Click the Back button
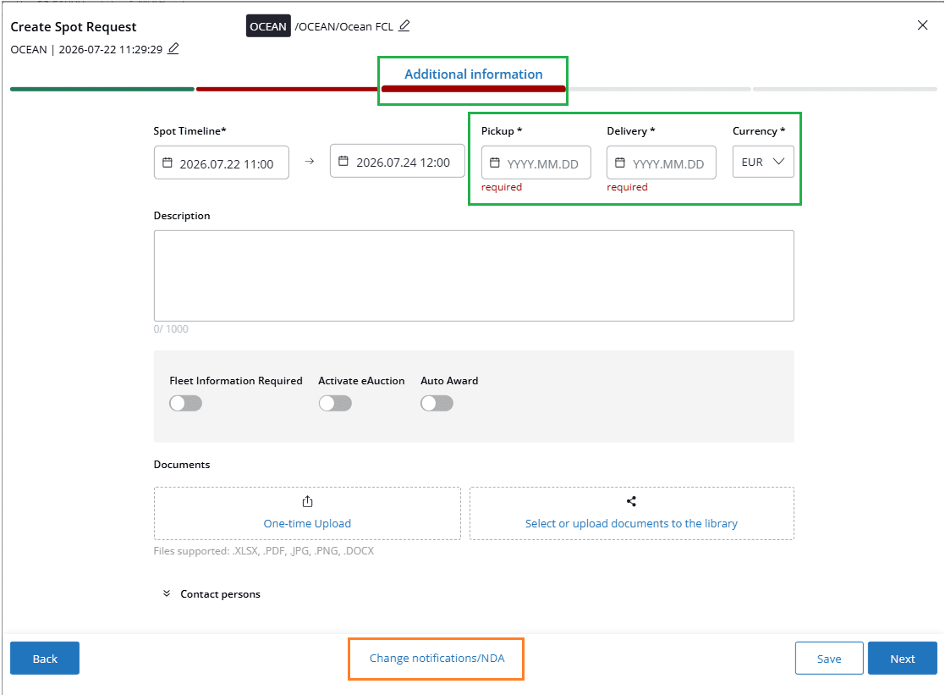The height and width of the screenshot is (695, 945). pyautogui.click(x=45, y=659)
